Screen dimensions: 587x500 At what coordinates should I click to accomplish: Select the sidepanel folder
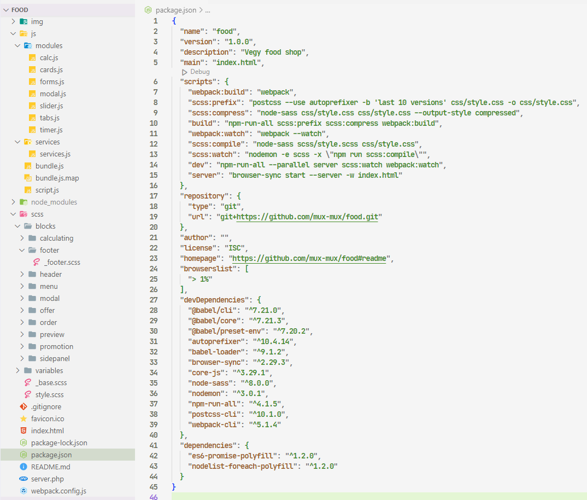pyautogui.click(x=55, y=358)
